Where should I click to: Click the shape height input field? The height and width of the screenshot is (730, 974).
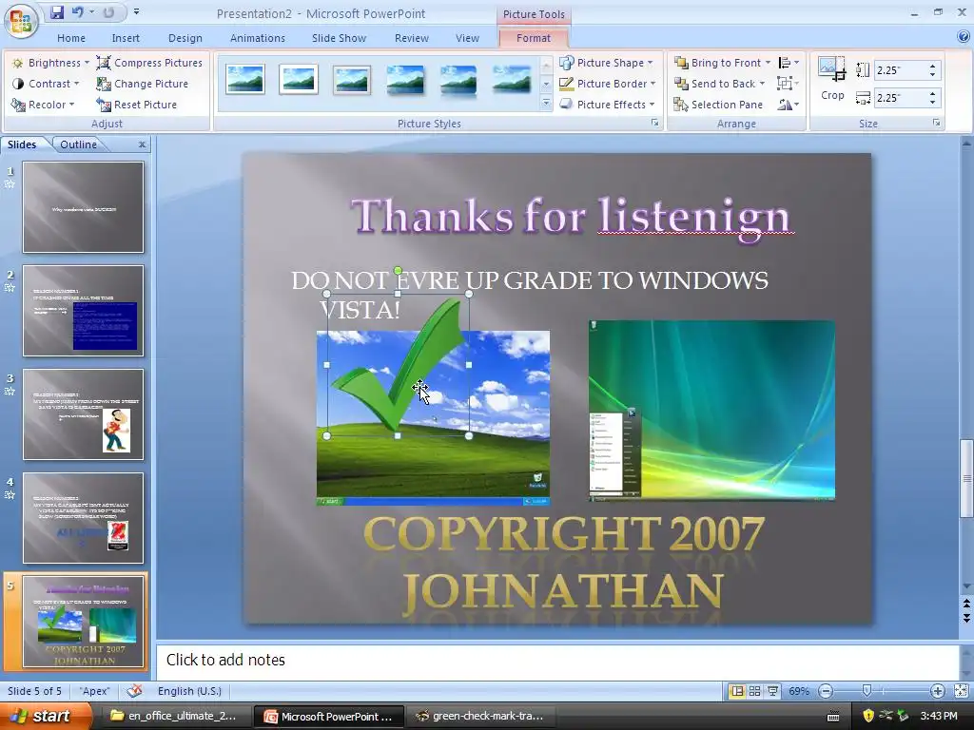click(901, 70)
